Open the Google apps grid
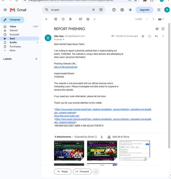The image size is (171, 179). 159,10
